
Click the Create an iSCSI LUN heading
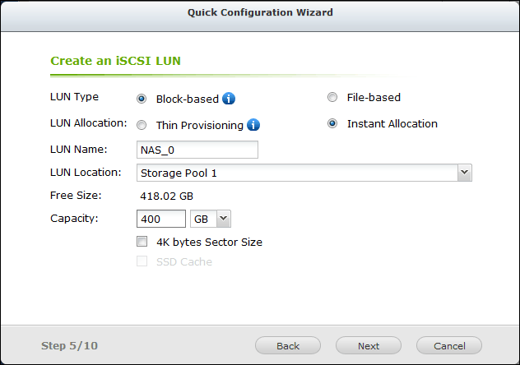(116, 61)
